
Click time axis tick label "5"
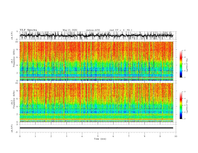point(98,136)
